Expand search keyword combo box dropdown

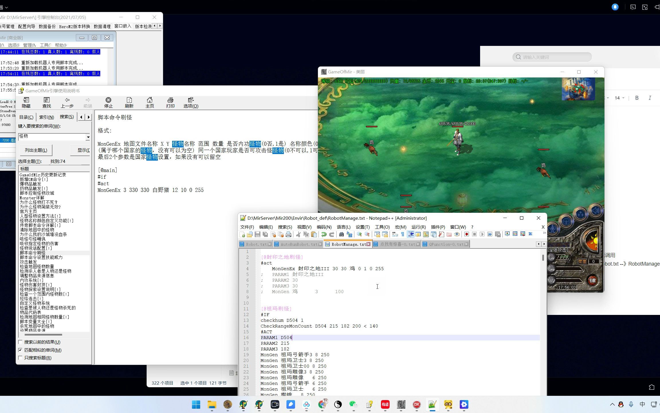[x=88, y=137]
